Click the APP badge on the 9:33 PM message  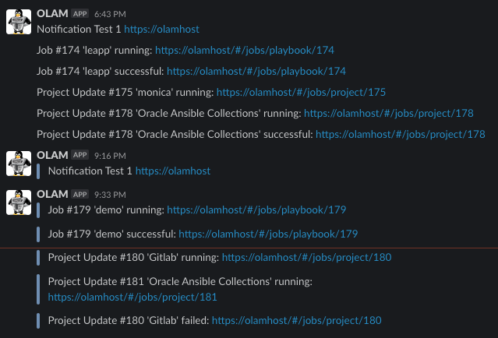[x=80, y=194]
